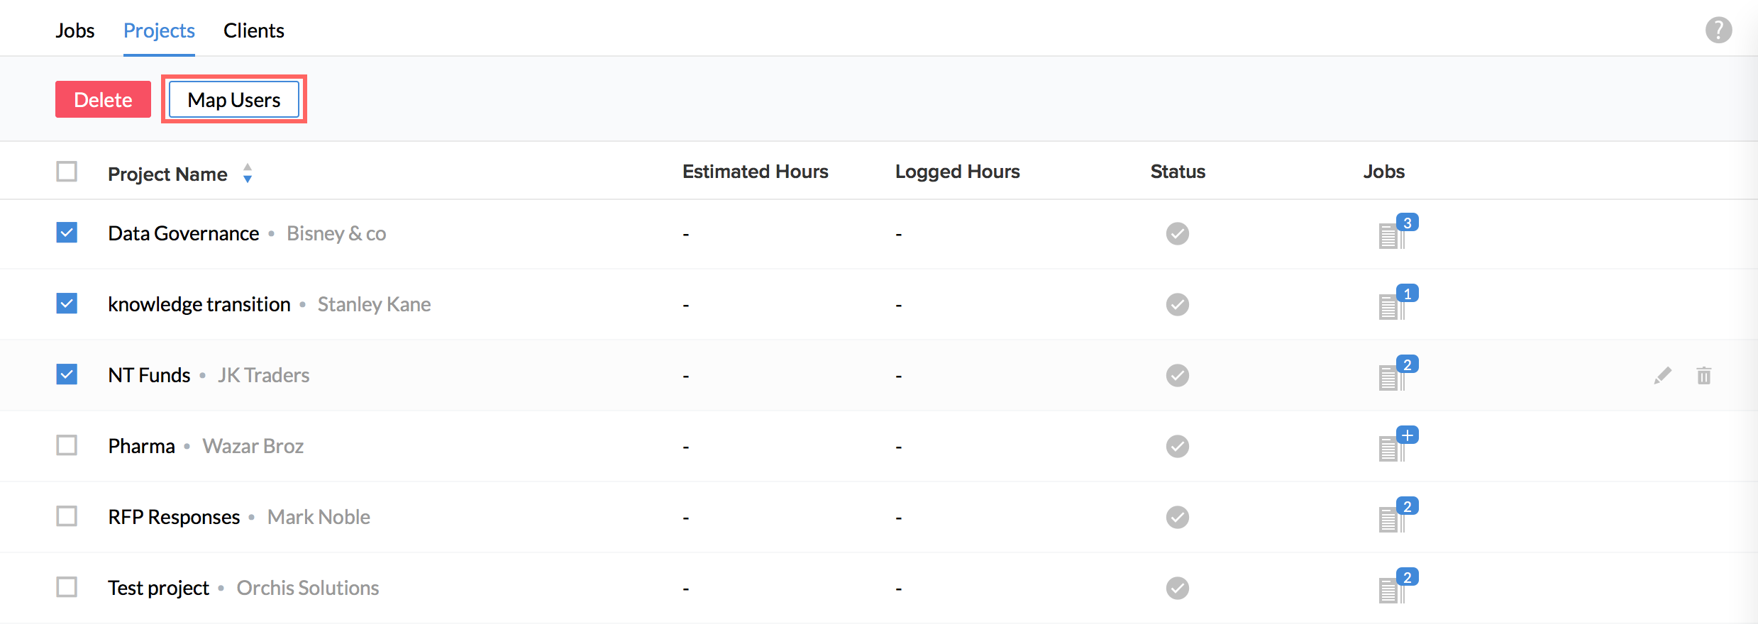Switch to the Jobs tab
Viewport: 1758px width, 624px height.
coord(75,30)
